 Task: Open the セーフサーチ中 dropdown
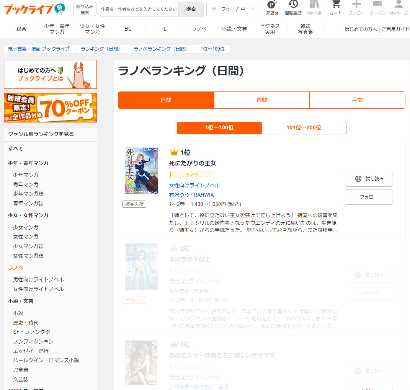[x=232, y=9]
